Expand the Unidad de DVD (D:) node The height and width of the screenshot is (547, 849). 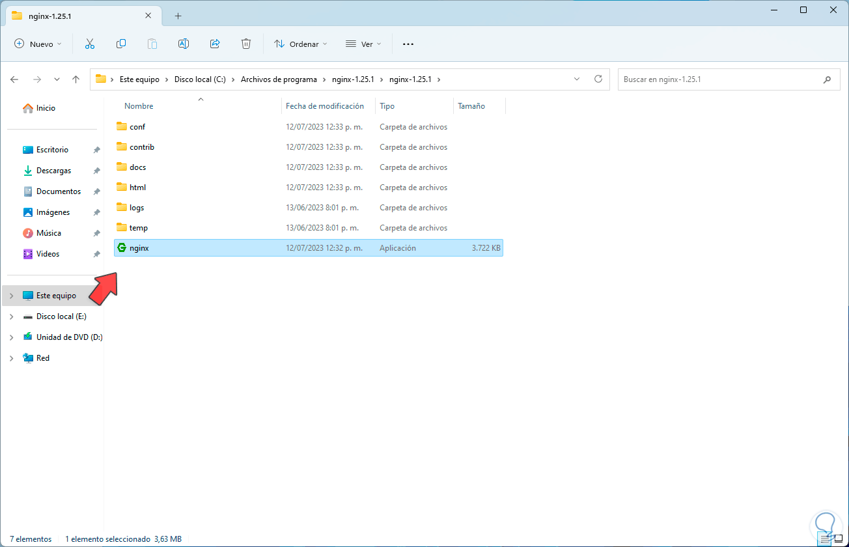coord(11,337)
